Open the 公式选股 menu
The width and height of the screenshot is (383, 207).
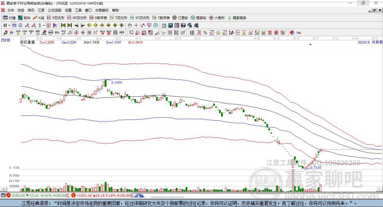point(55,10)
